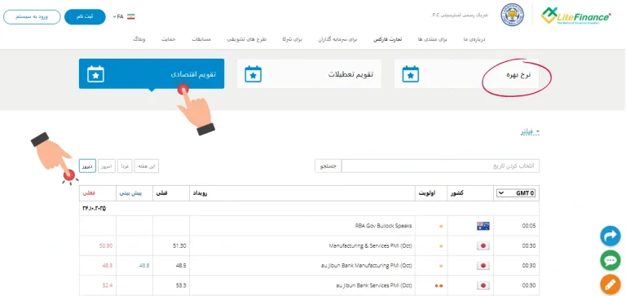Click au Jibun Bank Services PMI (Oct) event
This screenshot has width=626, height=296.
[x=374, y=285]
